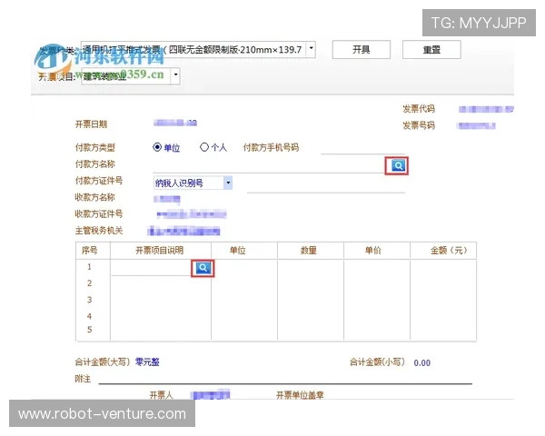This screenshot has width=545, height=436.
Task: Click the 单价 column header
Action: pos(373,251)
